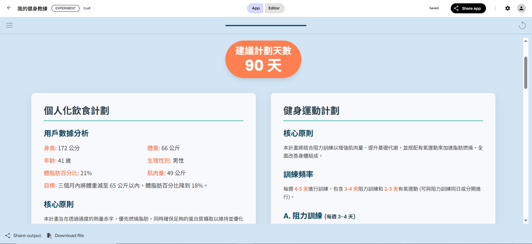Click the Download file icon
Screen dimensions: 532x244
coord(49,236)
